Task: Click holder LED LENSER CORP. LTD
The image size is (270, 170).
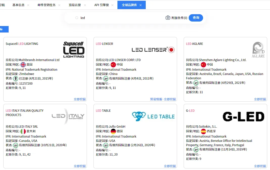Action: 125,60
